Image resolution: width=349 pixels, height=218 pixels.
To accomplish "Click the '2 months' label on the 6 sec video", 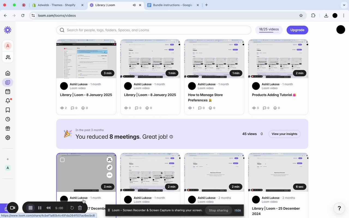I will click(289, 198).
